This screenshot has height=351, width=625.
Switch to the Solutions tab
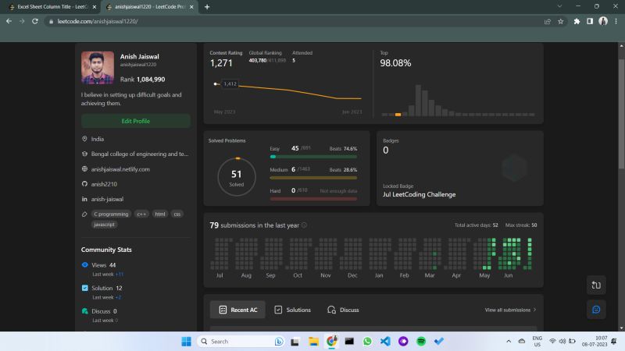(292, 310)
